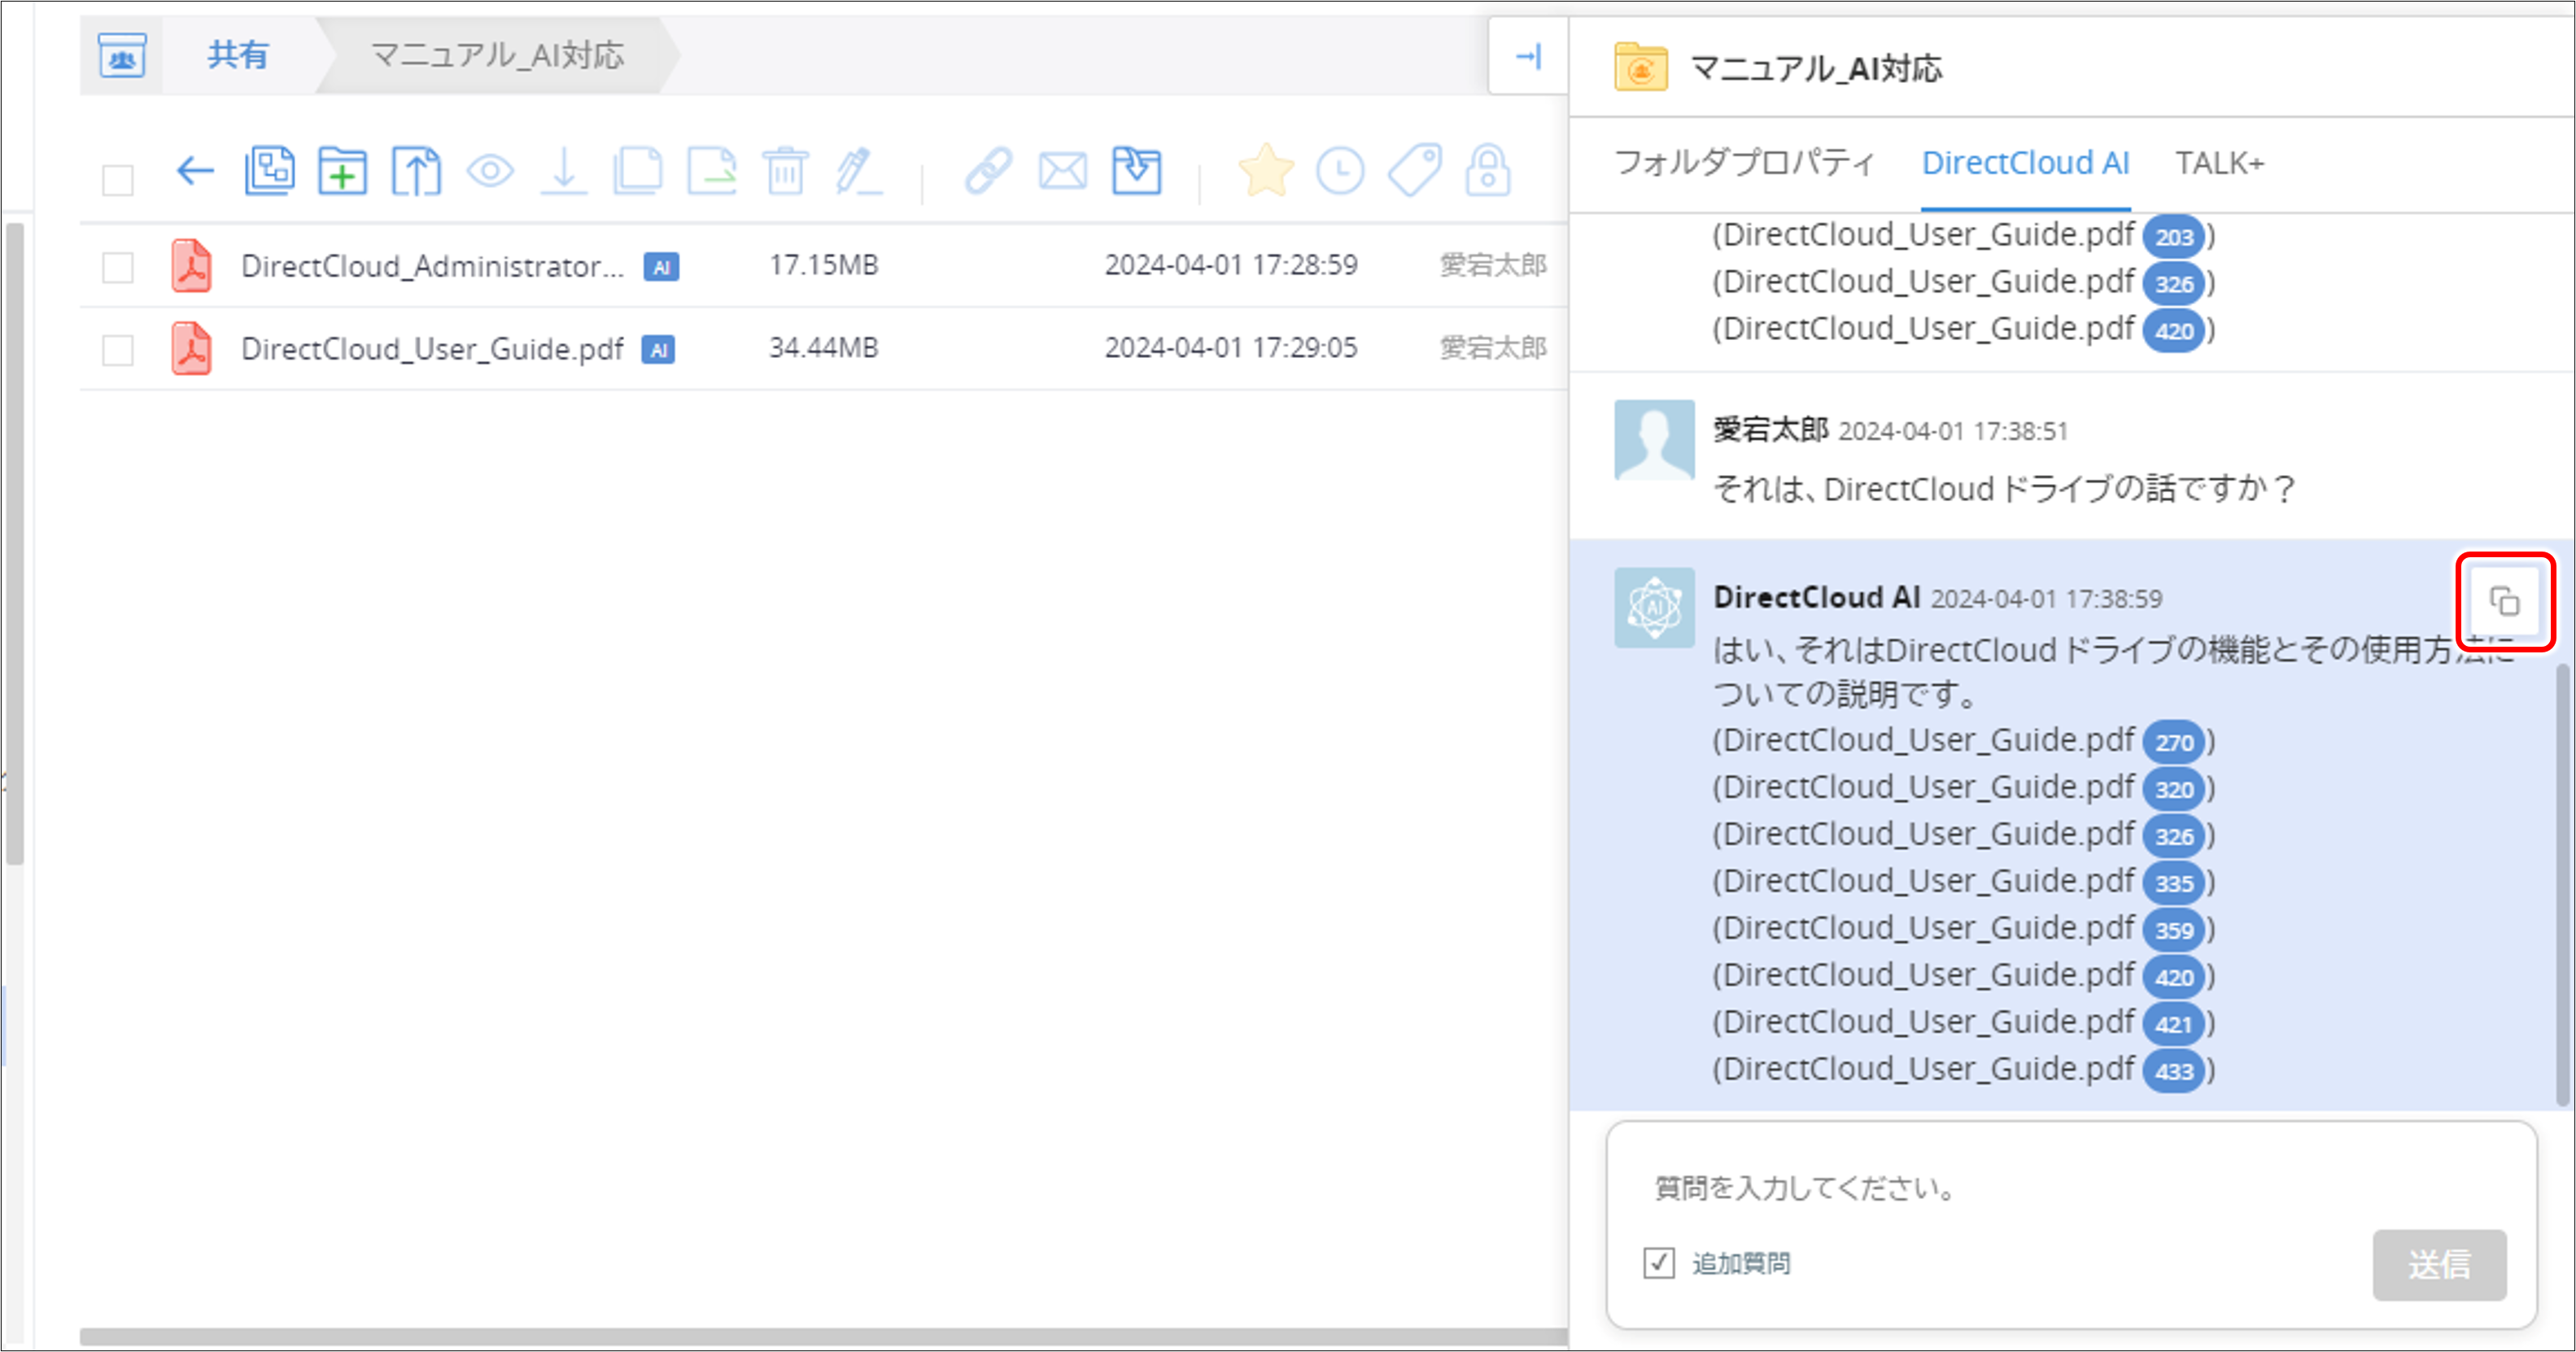Click the download icon in the toolbar

point(565,170)
